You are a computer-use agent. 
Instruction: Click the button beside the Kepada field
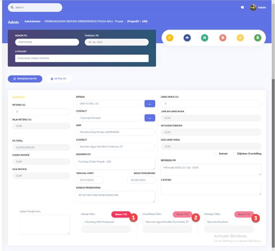[x=150, y=103]
